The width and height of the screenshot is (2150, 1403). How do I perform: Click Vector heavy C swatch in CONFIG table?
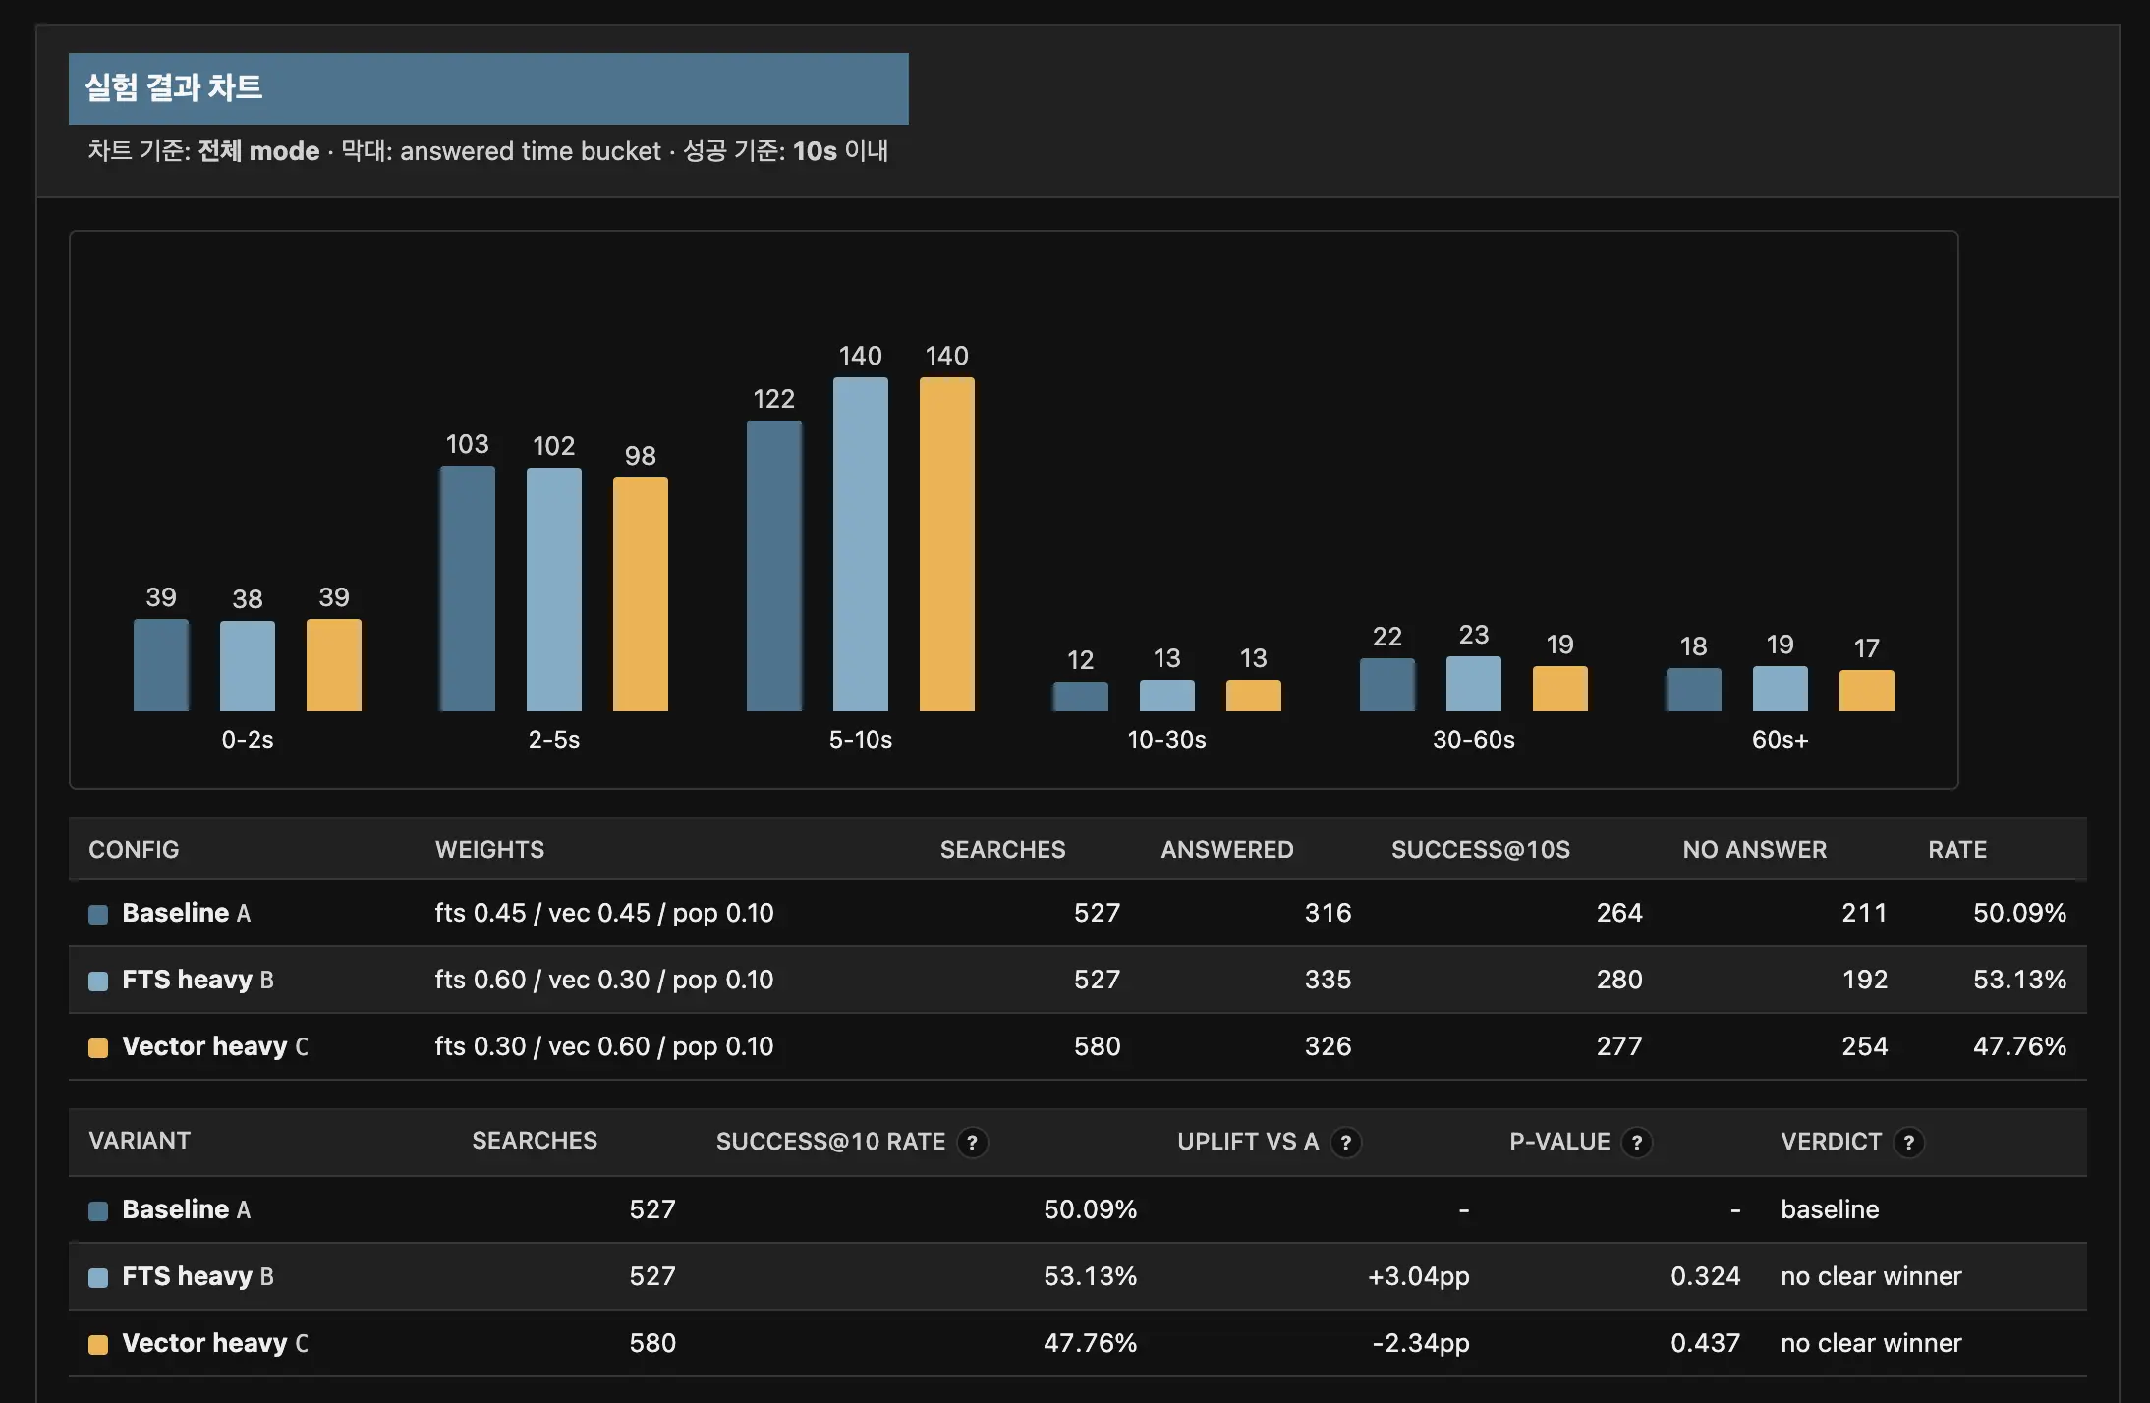pos(98,1048)
